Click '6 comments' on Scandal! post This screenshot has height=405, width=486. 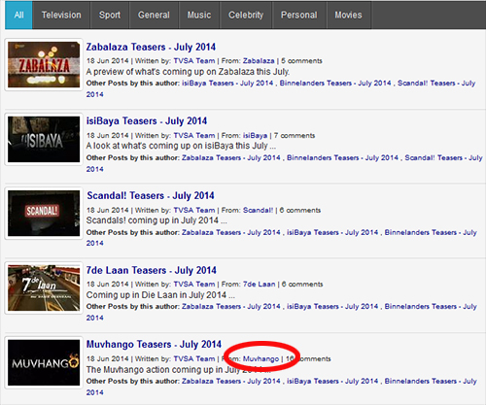point(300,210)
